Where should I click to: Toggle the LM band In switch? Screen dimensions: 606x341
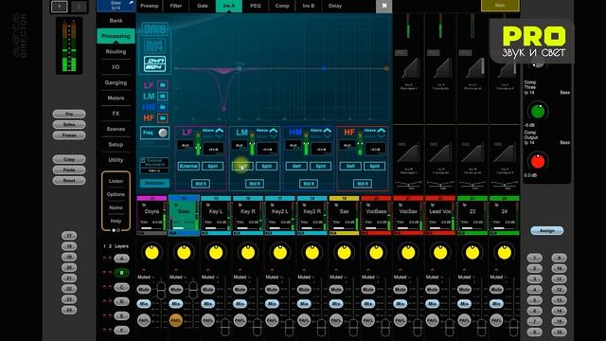pyautogui.click(x=163, y=96)
